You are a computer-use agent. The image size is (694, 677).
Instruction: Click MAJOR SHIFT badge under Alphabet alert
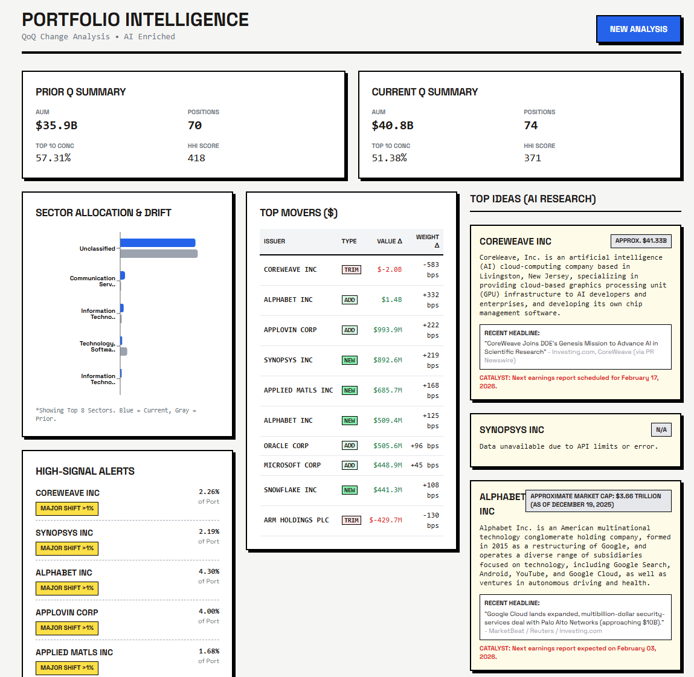coord(67,588)
